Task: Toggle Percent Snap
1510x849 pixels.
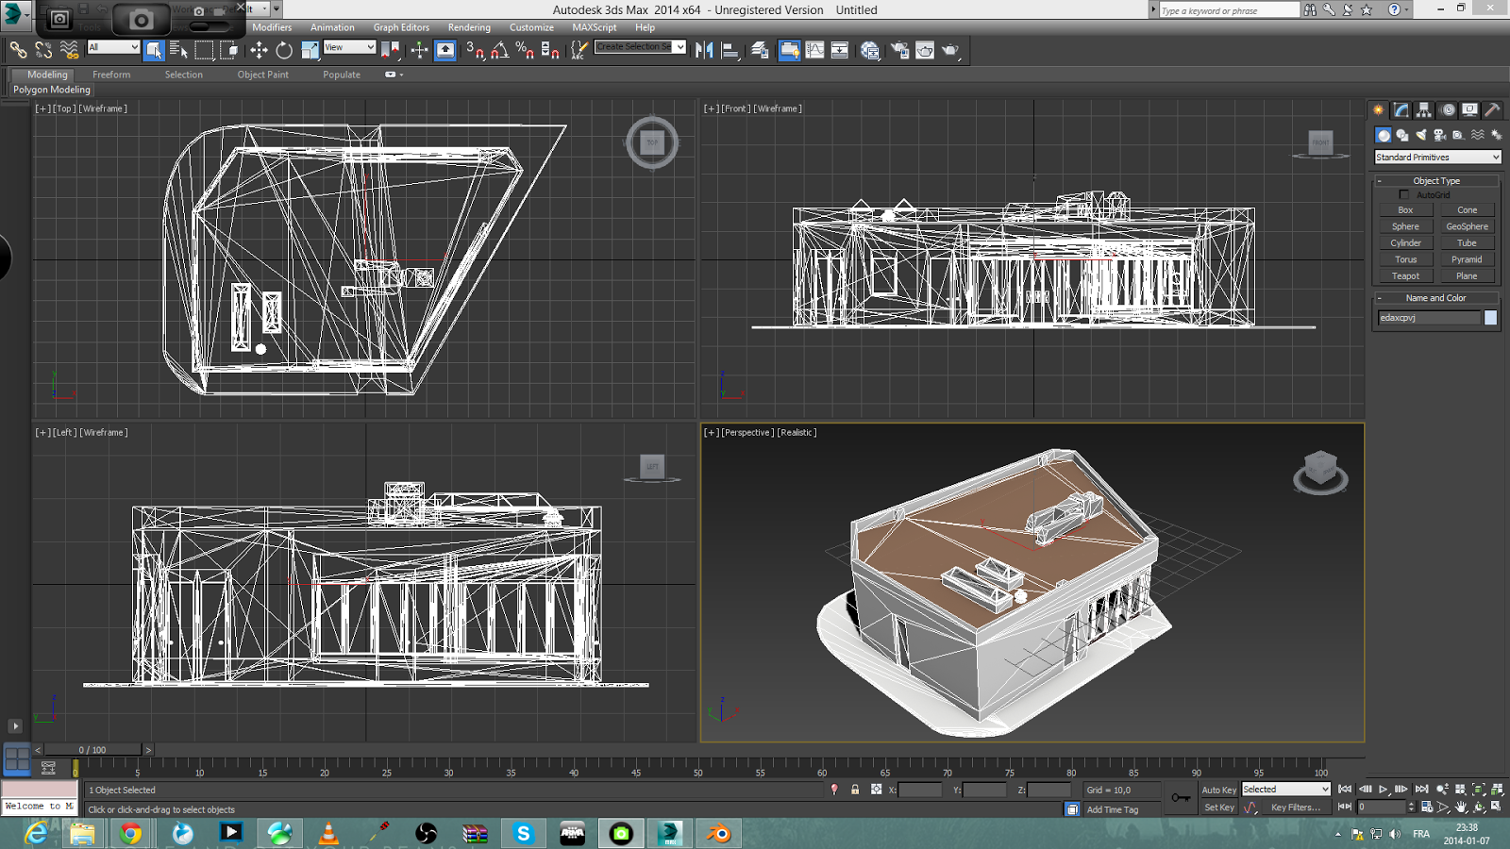Action: pos(526,50)
